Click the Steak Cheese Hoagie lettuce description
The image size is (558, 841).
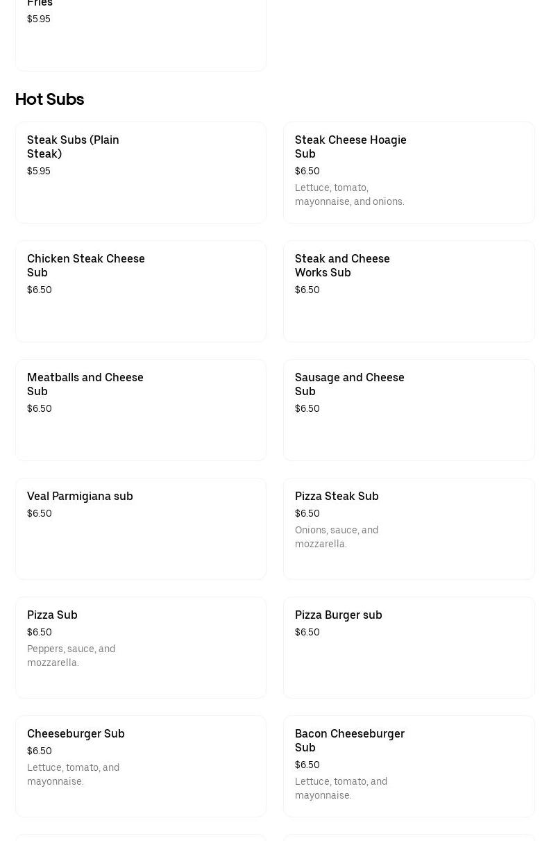point(349,194)
